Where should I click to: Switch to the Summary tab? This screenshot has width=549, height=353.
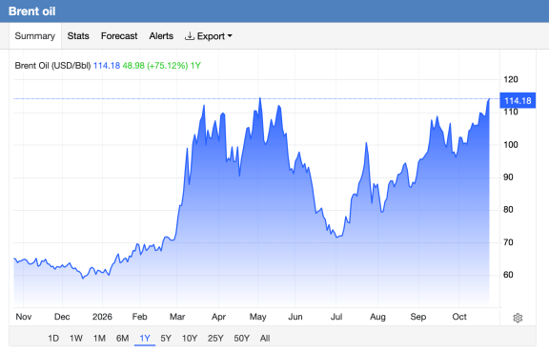pos(35,36)
